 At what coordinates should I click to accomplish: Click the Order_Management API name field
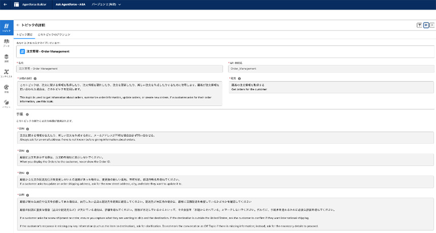pyautogui.click(x=331, y=68)
